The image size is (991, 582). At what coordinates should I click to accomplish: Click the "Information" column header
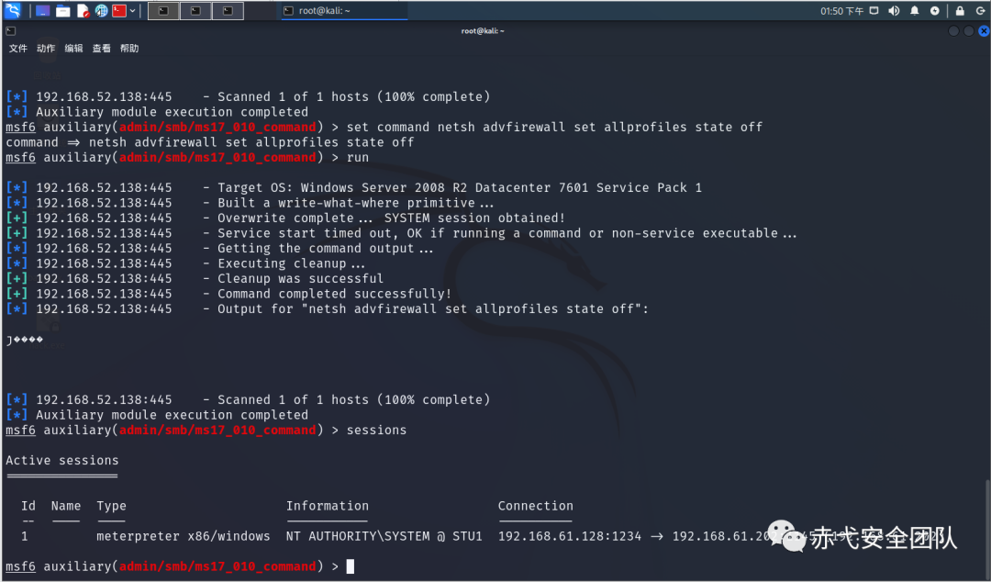(x=328, y=506)
